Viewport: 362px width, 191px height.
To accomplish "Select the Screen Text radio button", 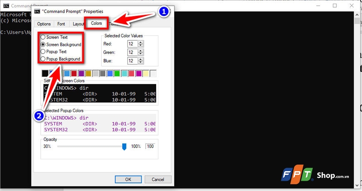I will pyautogui.click(x=43, y=37).
